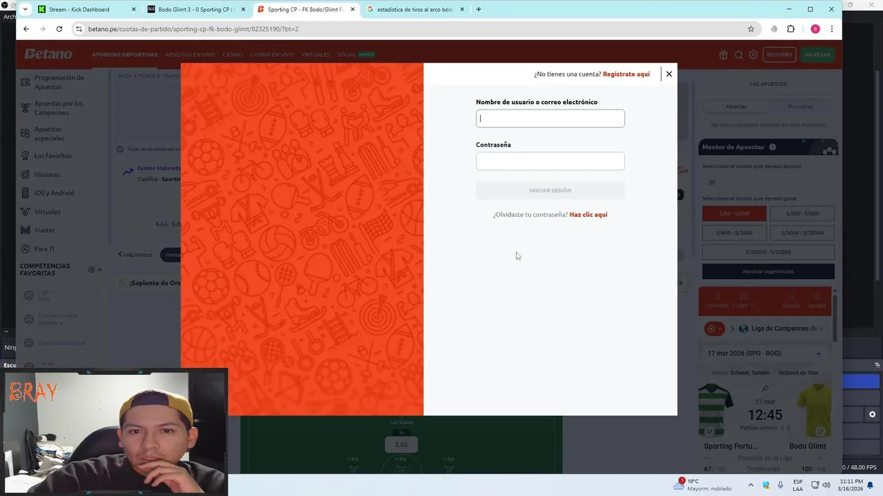Click the Mentor de Apuestas info icon
This screenshot has width=883, height=496.
coord(773,147)
